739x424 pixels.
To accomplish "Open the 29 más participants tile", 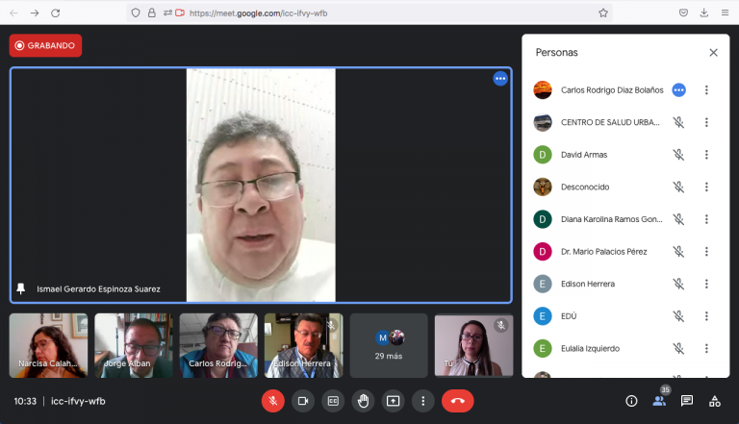I will pyautogui.click(x=389, y=345).
